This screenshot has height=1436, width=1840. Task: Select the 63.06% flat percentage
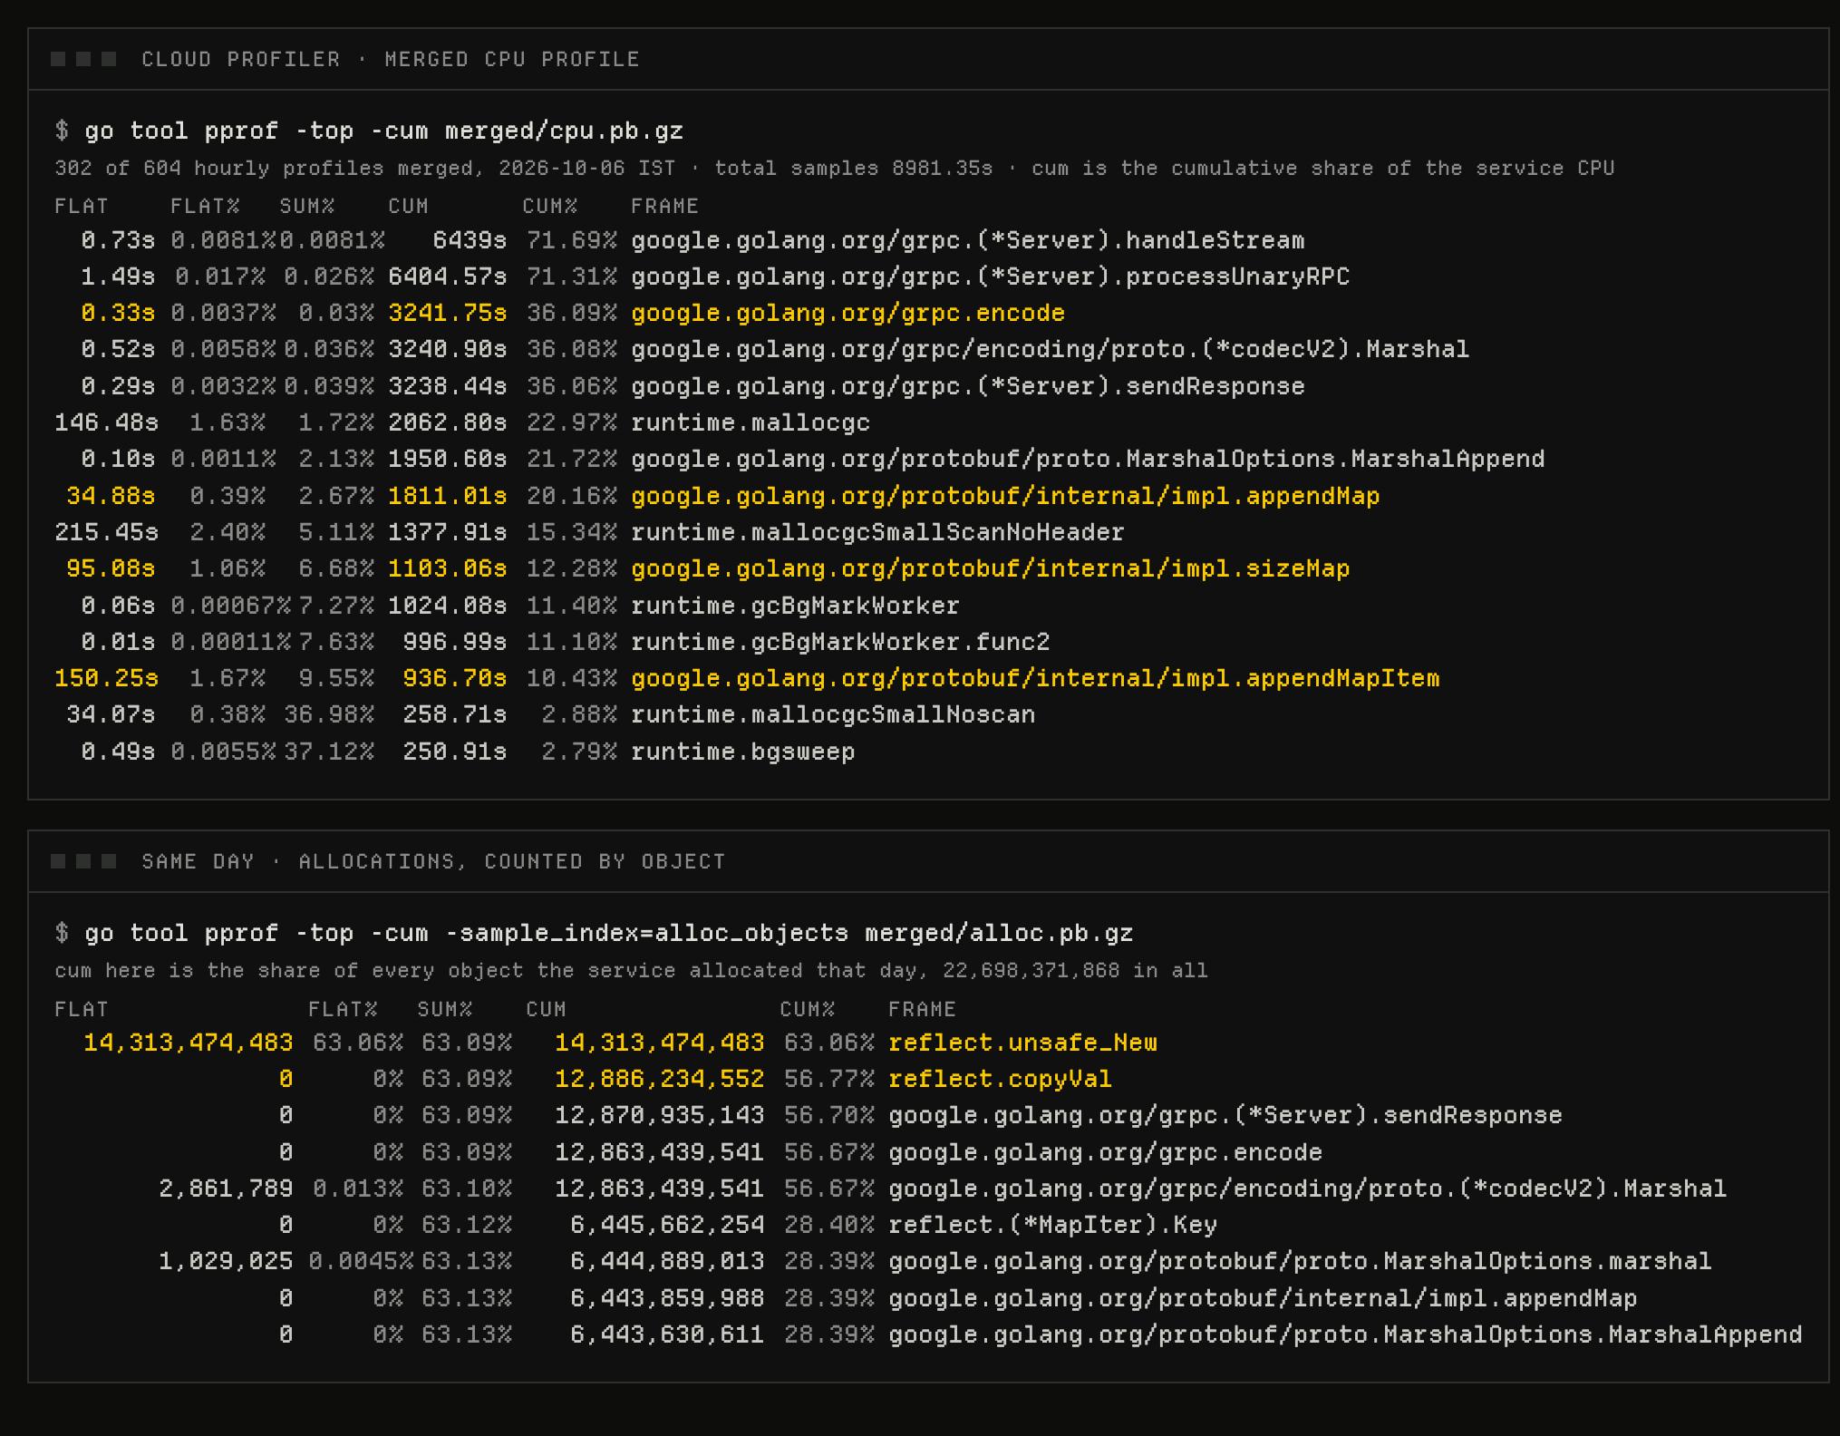(x=358, y=1043)
